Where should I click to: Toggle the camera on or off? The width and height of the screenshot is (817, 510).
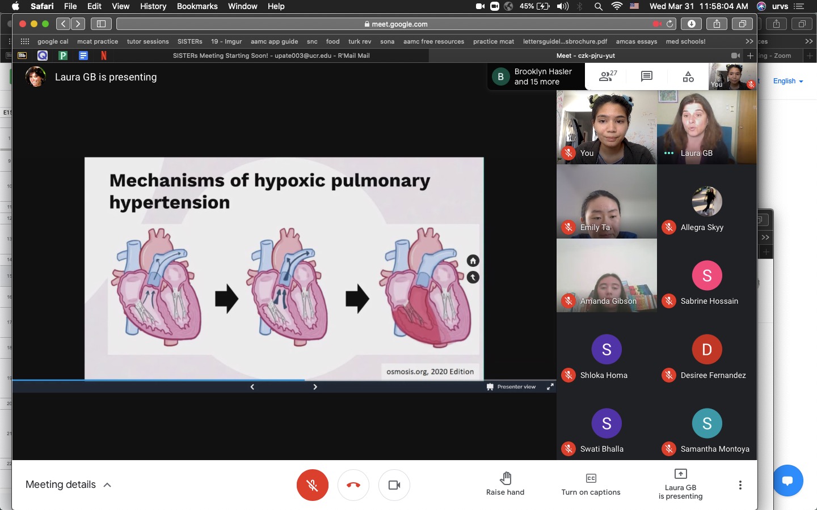394,485
